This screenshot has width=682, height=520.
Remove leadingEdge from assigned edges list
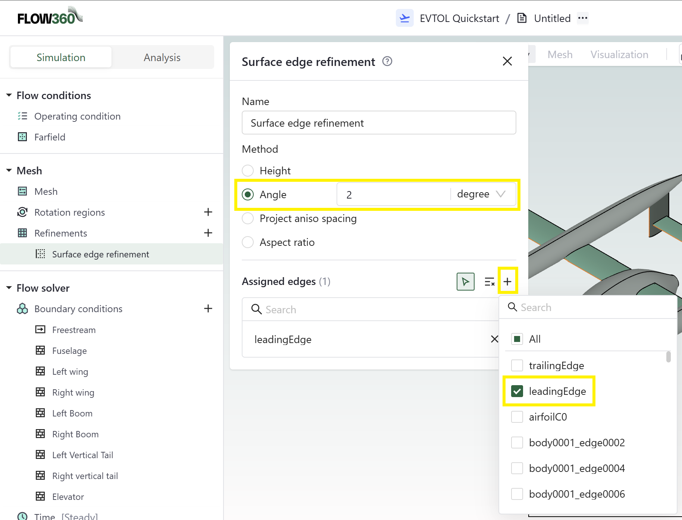click(494, 339)
